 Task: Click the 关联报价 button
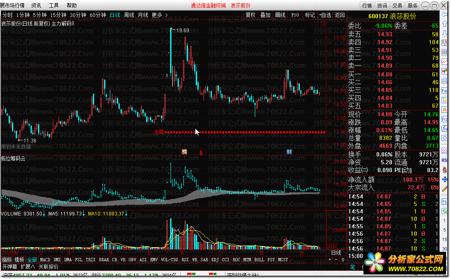48,267
